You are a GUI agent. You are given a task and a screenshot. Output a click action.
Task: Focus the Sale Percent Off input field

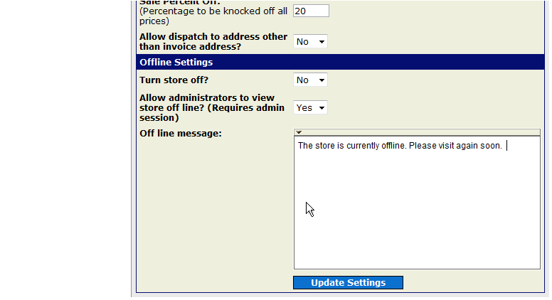311,11
